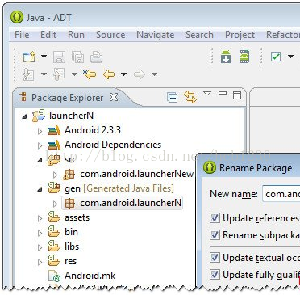300x295 pixels.
Task: Toggle Link with Editor icon
Action: (x=190, y=97)
